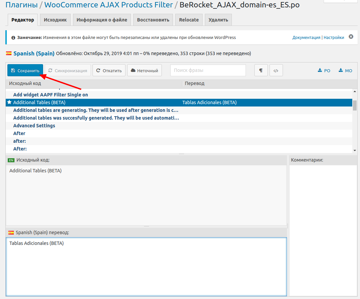The image size is (360, 299).
Task: Click the Сохранить save button
Action: (x=25, y=71)
